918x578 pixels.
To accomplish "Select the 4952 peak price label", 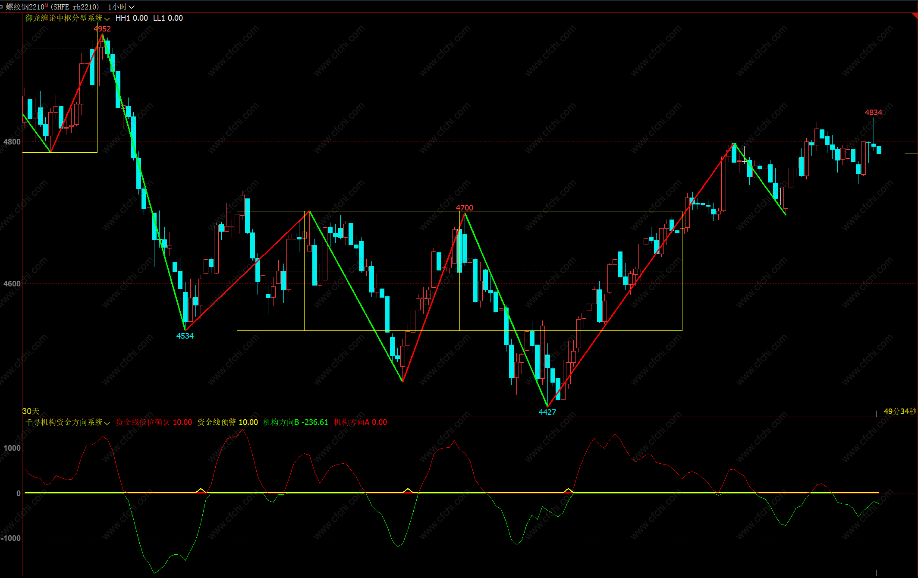I will click(102, 29).
